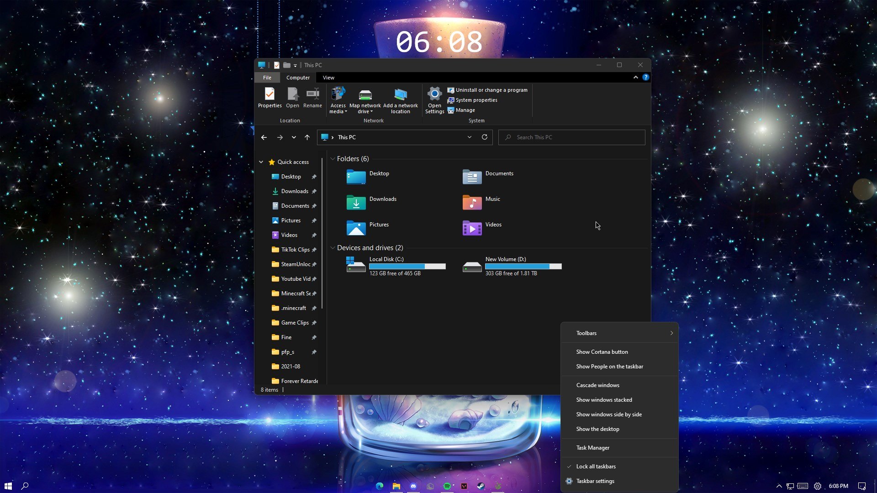Click Uninstall or change a program
Screen dimensions: 877x493
pos(491,90)
